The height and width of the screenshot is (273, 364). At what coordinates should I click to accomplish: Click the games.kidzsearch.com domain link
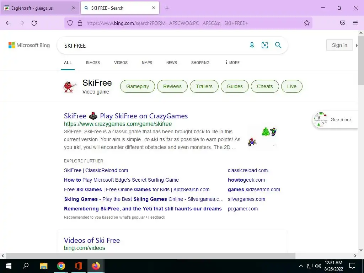[x=254, y=189]
